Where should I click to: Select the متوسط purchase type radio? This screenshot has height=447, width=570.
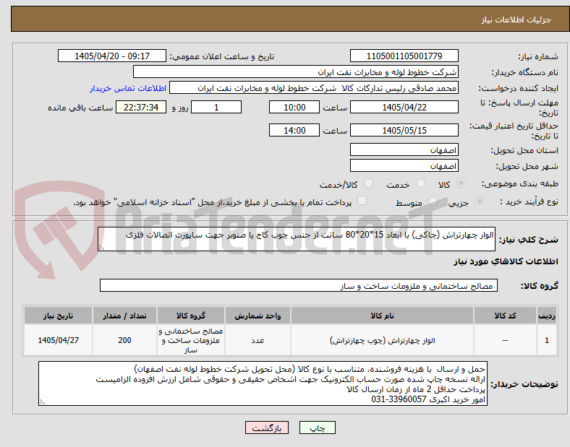click(x=433, y=201)
